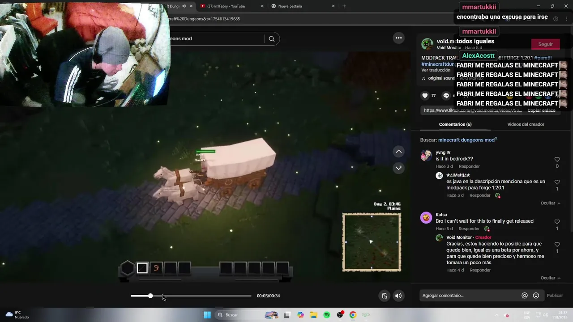573x322 pixels.
Task: Toggle the auto-scroll icon beside volume button
Action: point(385,296)
